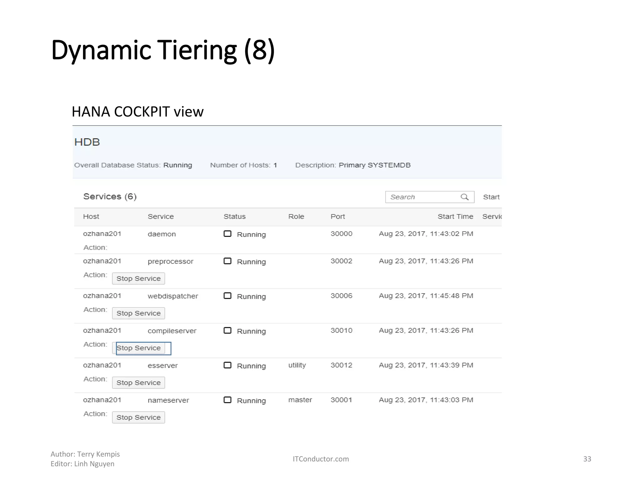642x481 pixels.
Task: Click the master role cell
Action: (300, 400)
